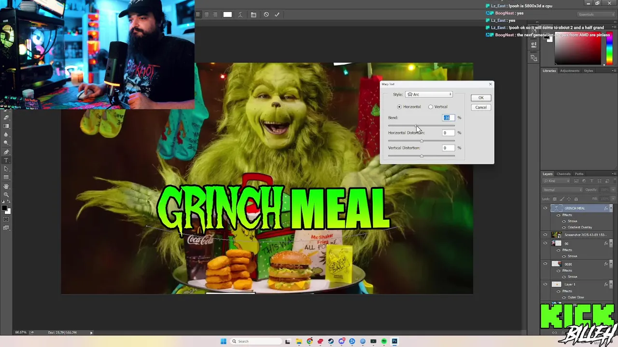Image resolution: width=618 pixels, height=347 pixels.
Task: Select the Hand tool
Action: (x=6, y=186)
